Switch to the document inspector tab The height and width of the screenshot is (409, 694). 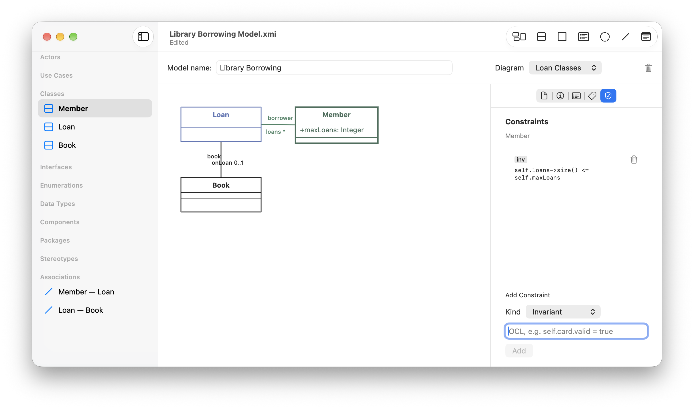tap(544, 96)
